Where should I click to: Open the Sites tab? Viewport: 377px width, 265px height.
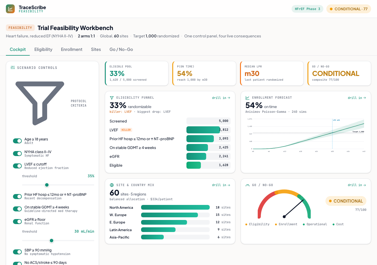(96, 49)
